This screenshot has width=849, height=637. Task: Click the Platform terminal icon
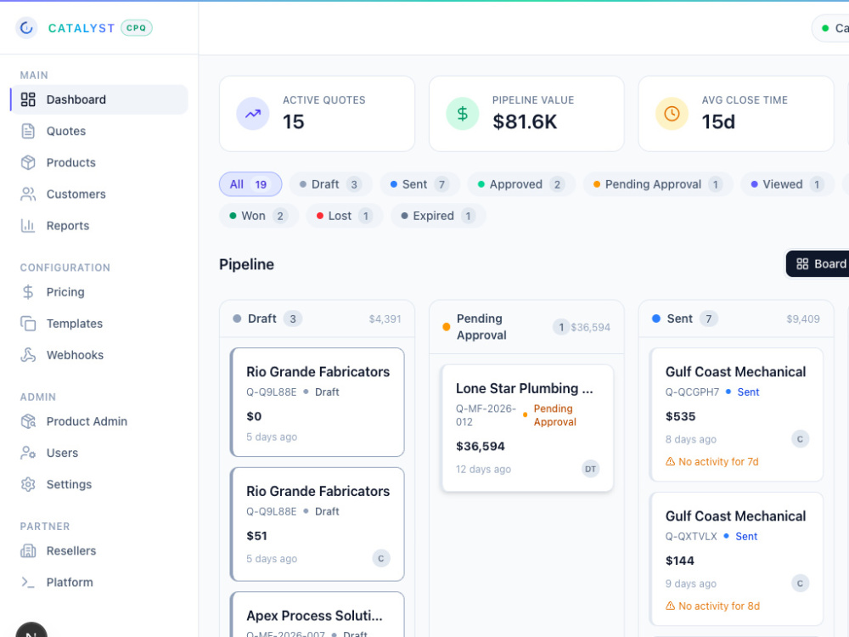coord(28,583)
